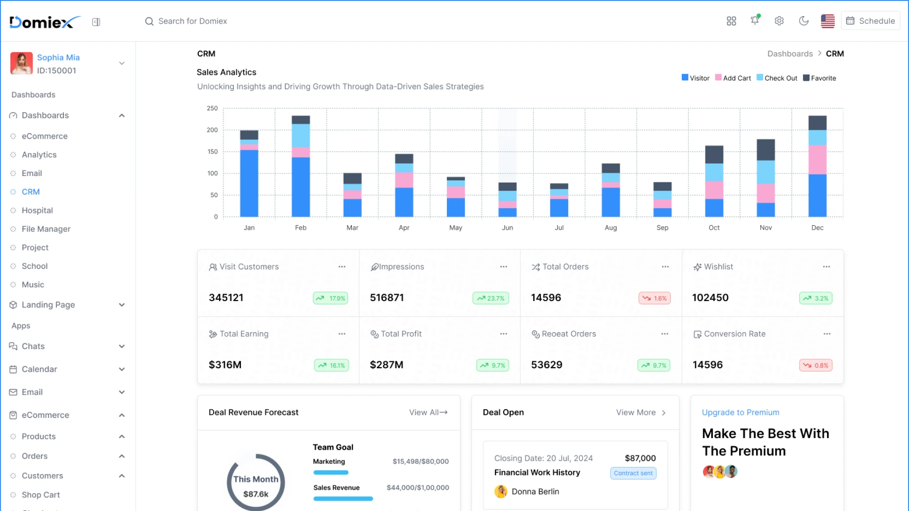The height and width of the screenshot is (511, 909).
Task: Open Total Orders card options menu
Action: pyautogui.click(x=665, y=267)
